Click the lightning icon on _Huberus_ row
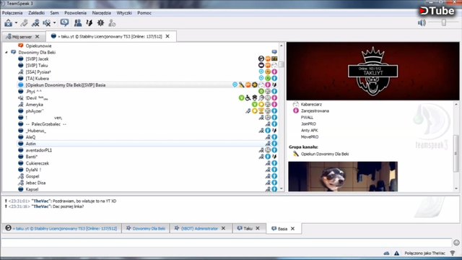Image resolution: width=462 pixels, height=260 pixels. (274, 130)
